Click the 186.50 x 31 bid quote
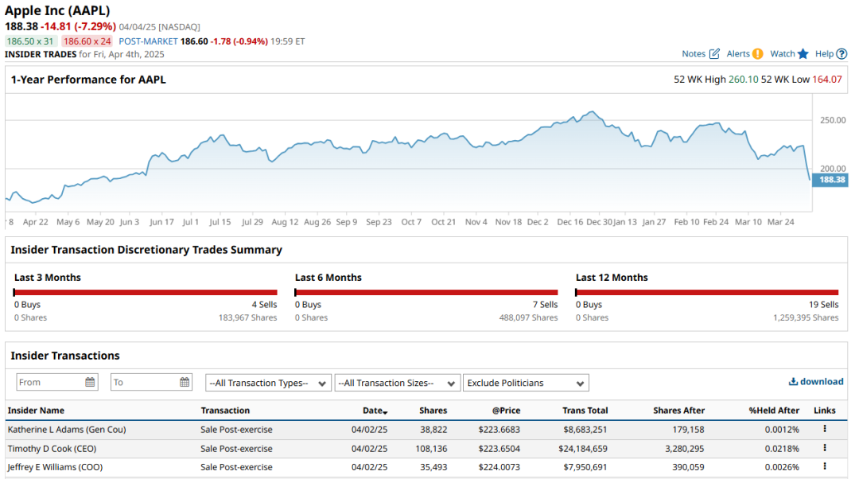This screenshot has width=859, height=479. [30, 41]
